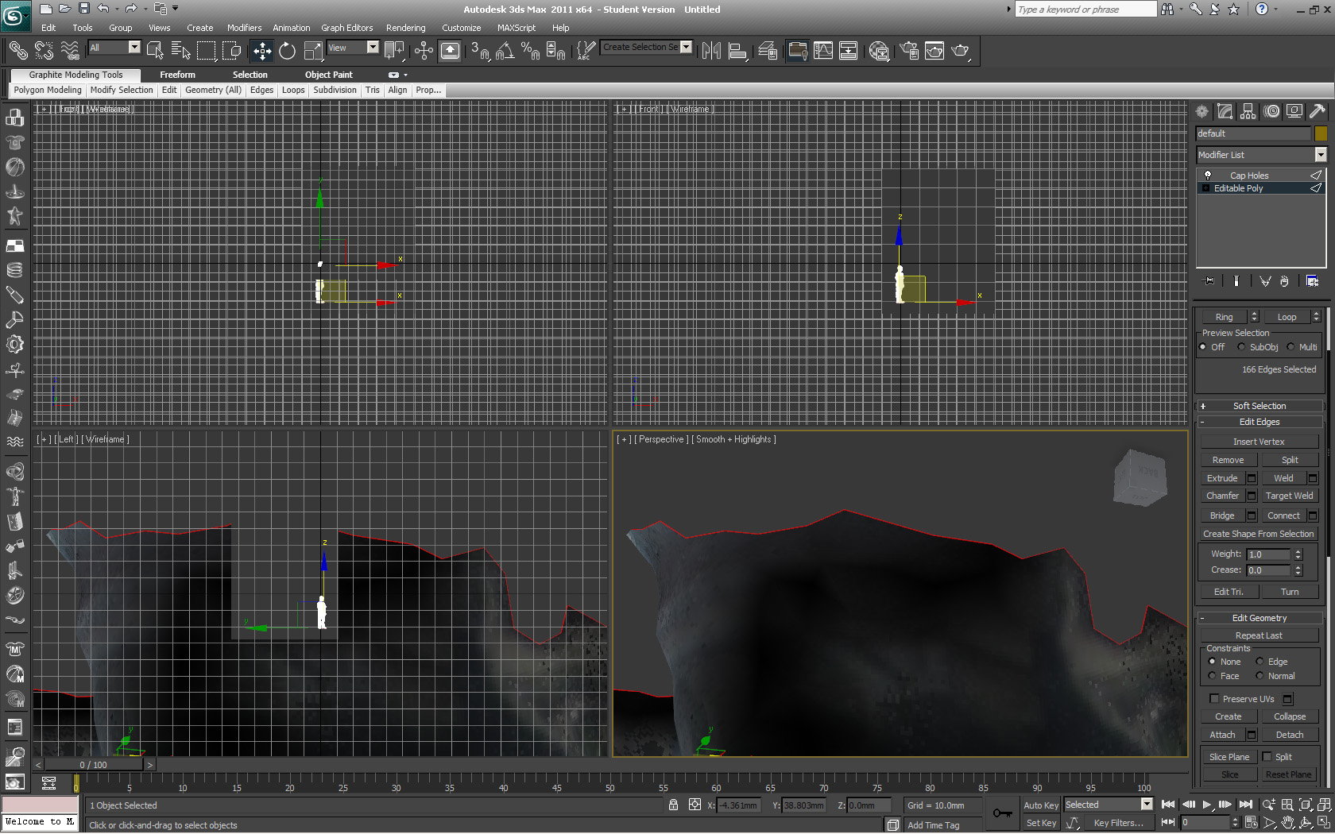Click the Configure Modifier Sets icon

pyautogui.click(x=1312, y=281)
